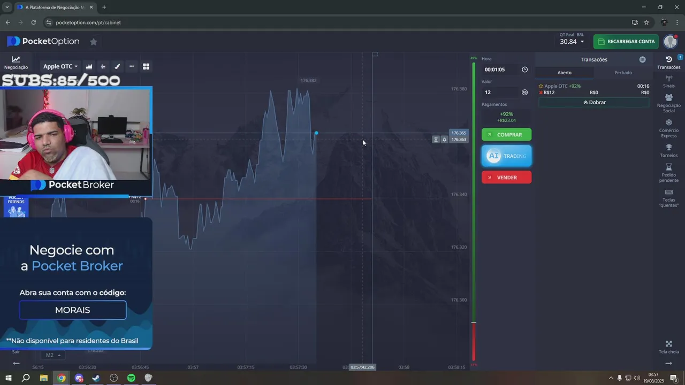Viewport: 685px width, 385px height.
Task: Open Pedido pendente panel
Action: [669, 173]
